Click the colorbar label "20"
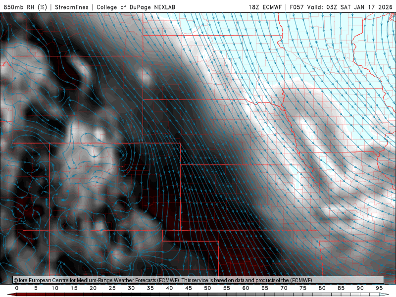Viewport: 396px width, 297px height. point(93,288)
